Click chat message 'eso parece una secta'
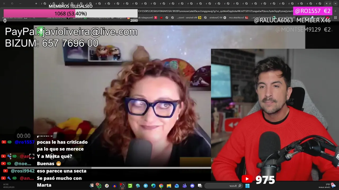 tap(62, 171)
